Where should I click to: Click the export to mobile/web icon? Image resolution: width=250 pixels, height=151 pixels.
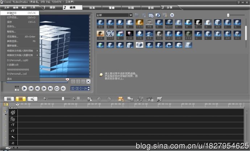pos(158,15)
